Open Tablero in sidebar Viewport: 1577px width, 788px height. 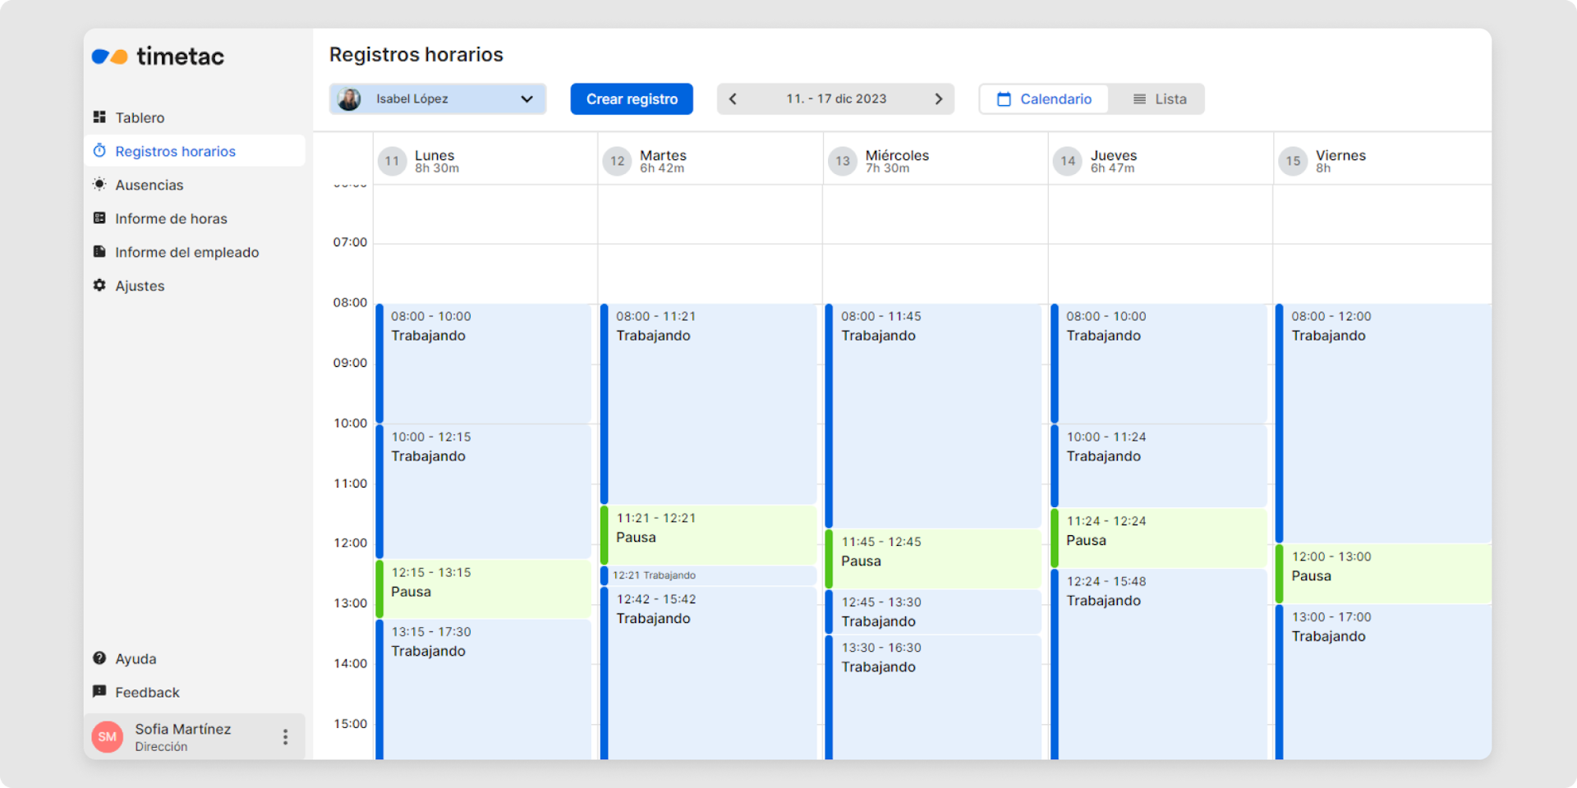click(194, 117)
